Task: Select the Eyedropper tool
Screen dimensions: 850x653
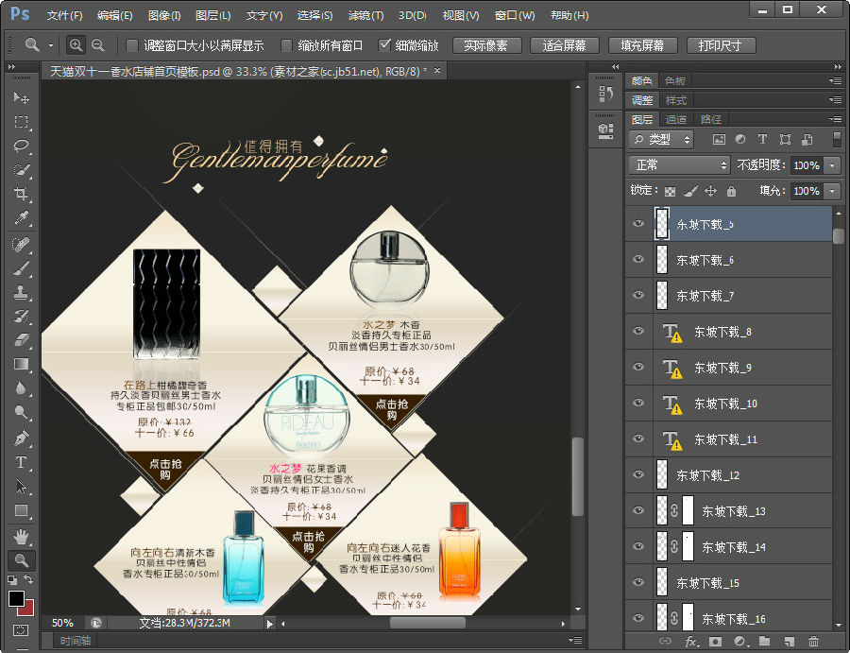Action: point(21,219)
